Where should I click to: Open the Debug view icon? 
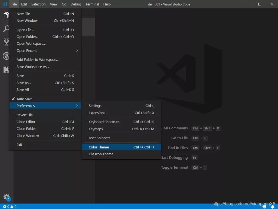coord(6,56)
